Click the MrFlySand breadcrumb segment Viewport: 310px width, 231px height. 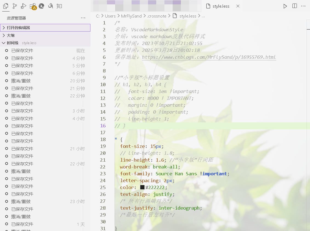pyautogui.click(x=131, y=16)
